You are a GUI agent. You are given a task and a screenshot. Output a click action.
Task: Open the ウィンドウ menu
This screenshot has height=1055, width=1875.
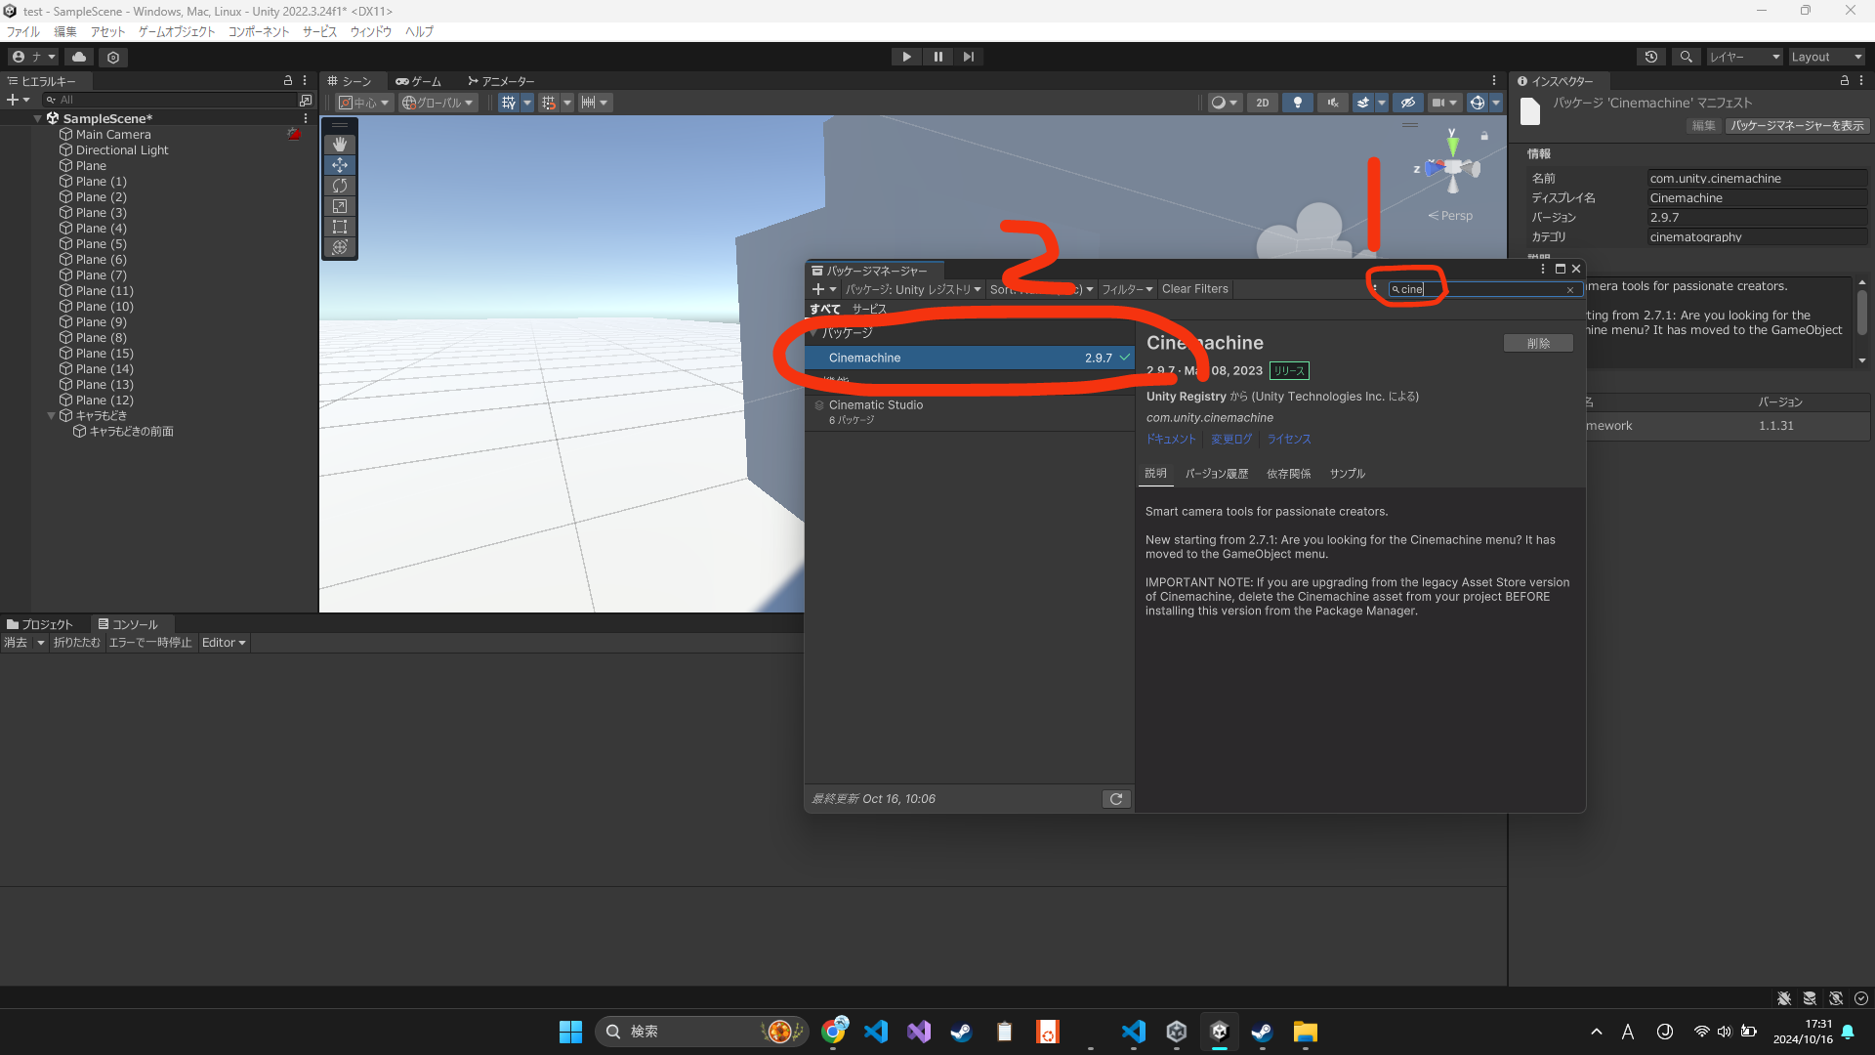(x=370, y=31)
